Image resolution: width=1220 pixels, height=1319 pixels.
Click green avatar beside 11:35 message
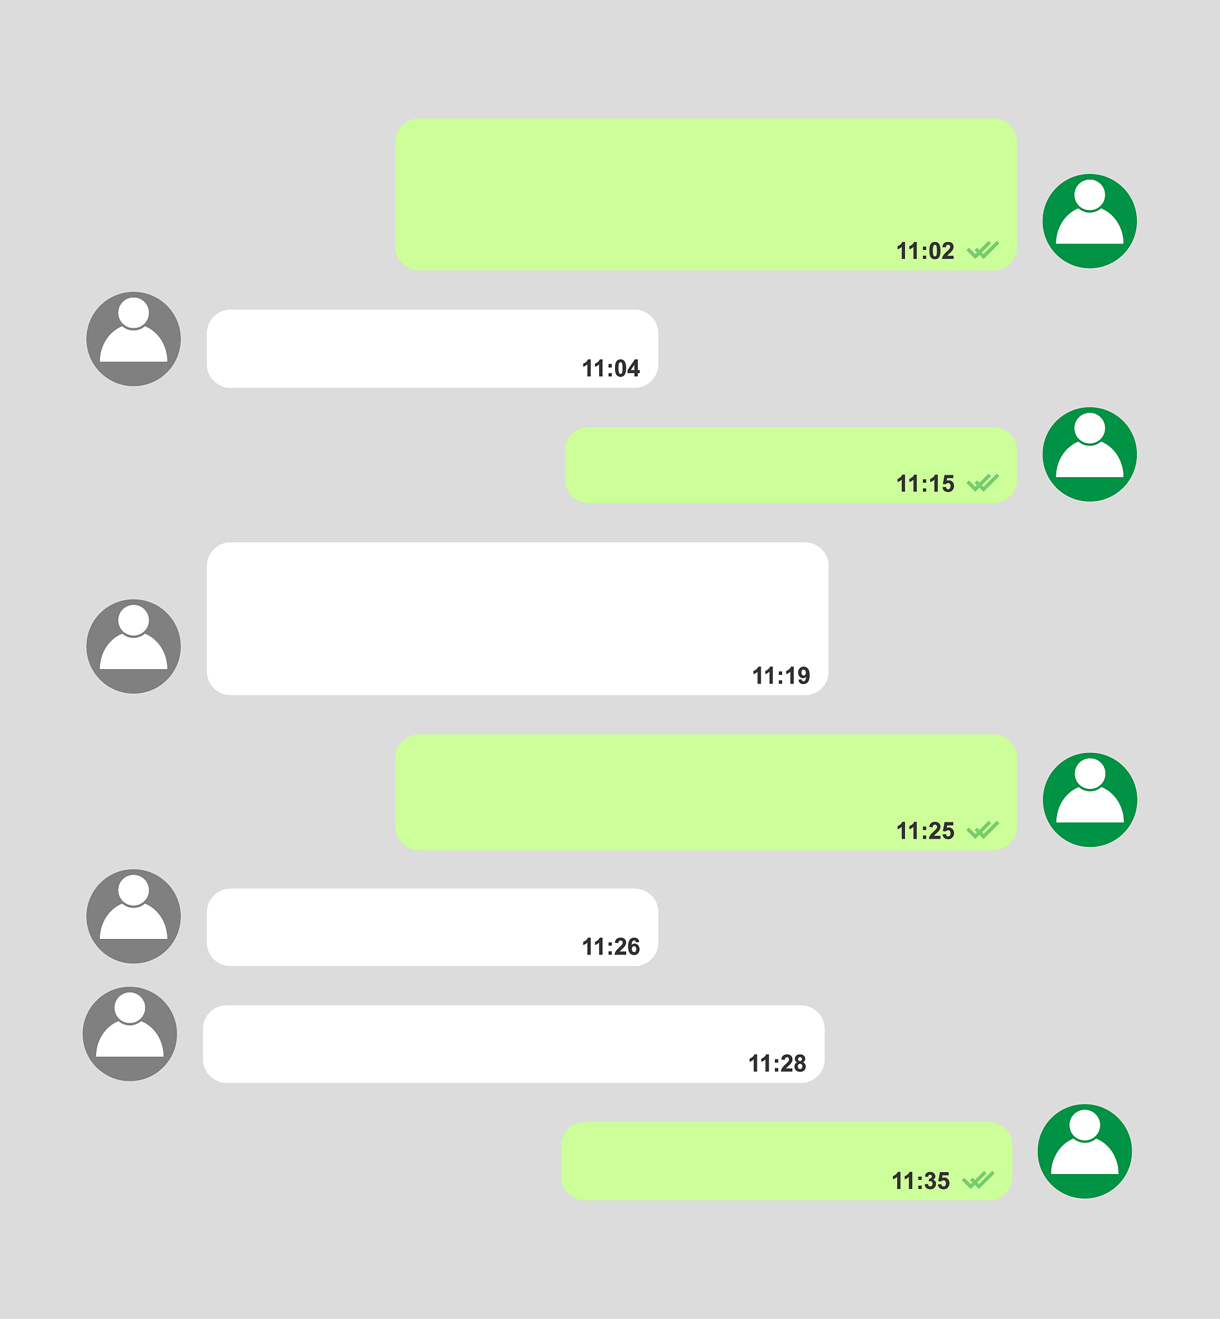tap(1085, 1152)
